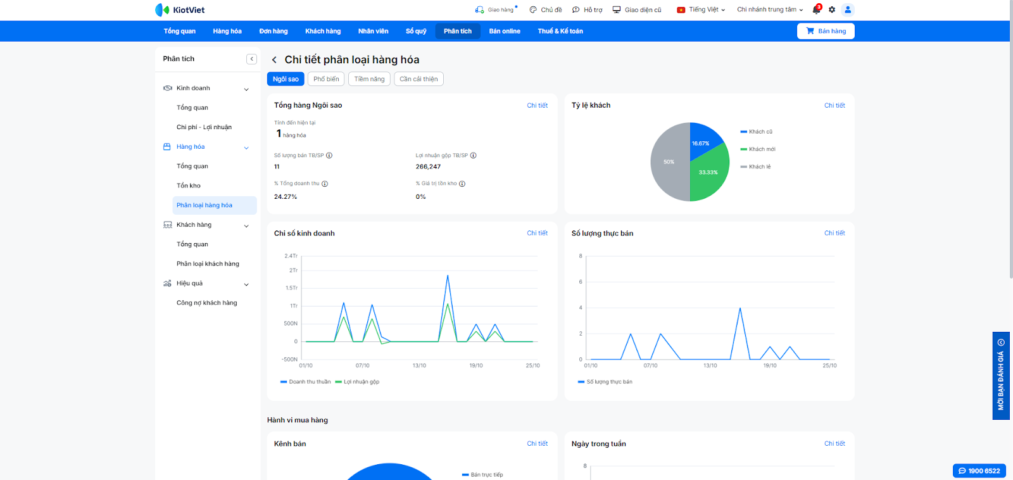Image resolution: width=1013 pixels, height=480 pixels.
Task: Click the page vertical scrollbar
Action: [1010, 139]
